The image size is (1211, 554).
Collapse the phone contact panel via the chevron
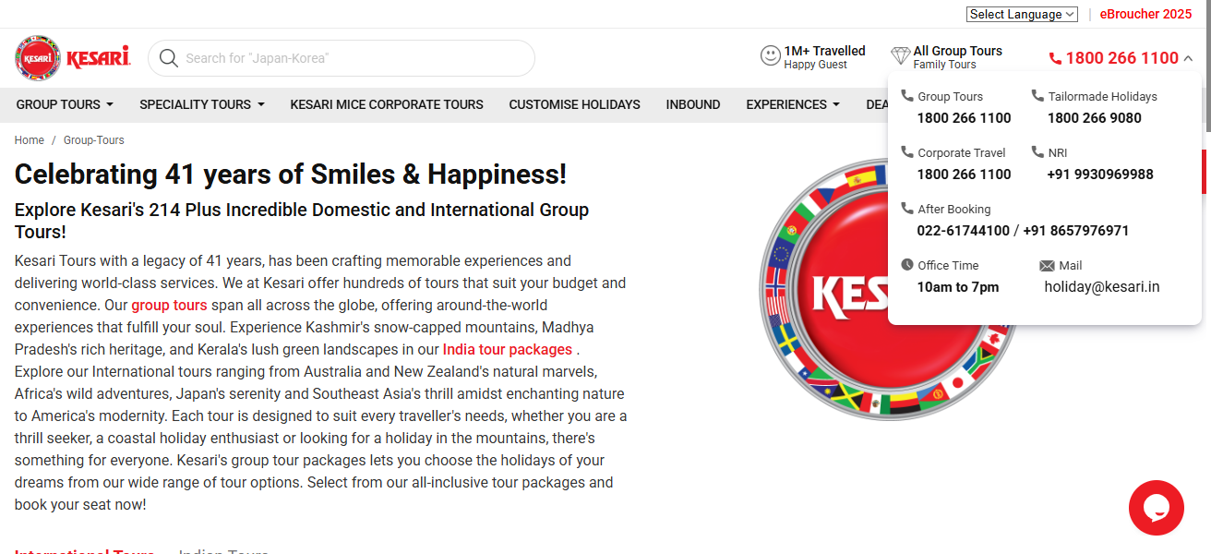coord(1188,57)
